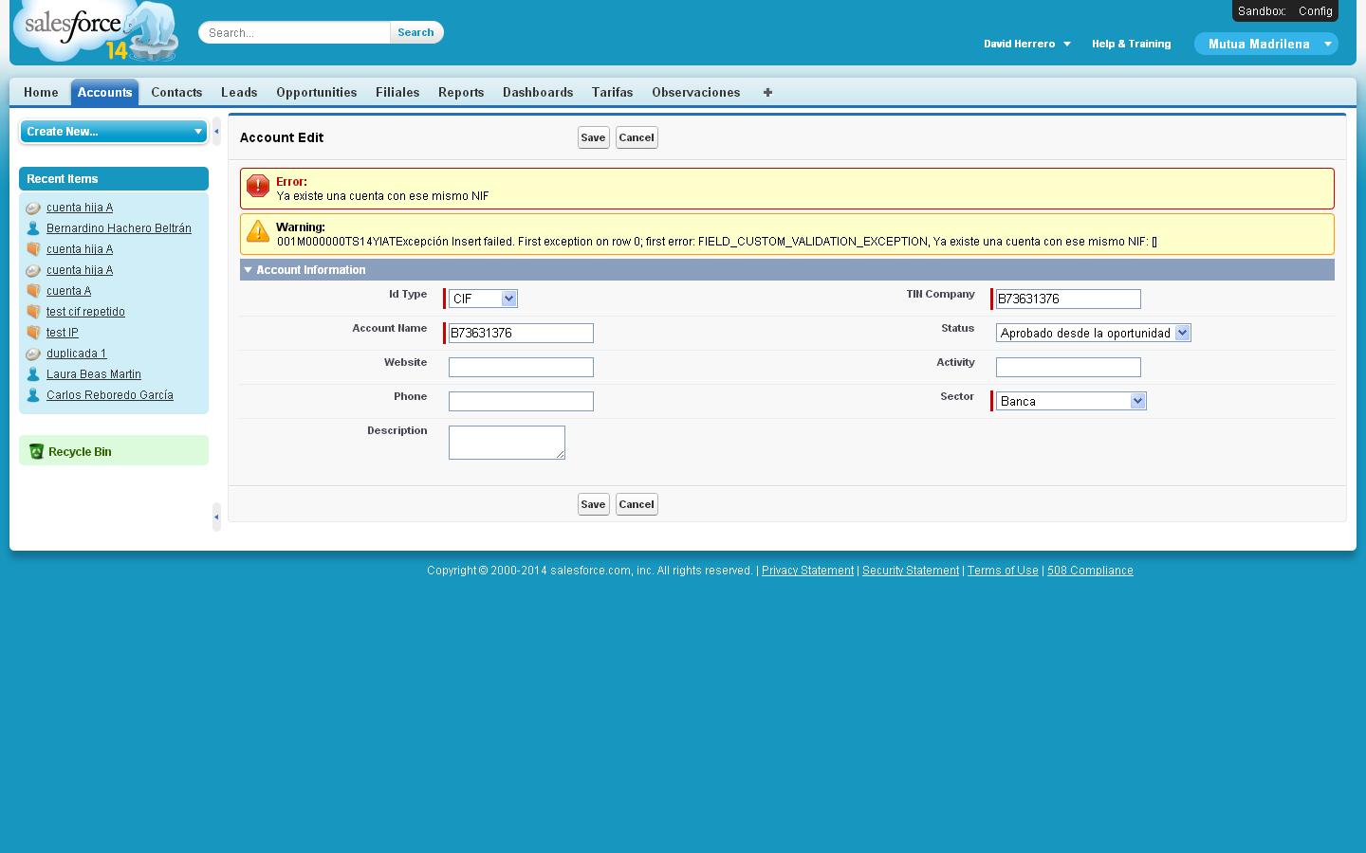Click the yellow Warning triangle icon
This screenshot has height=853, width=1366.
[258, 231]
